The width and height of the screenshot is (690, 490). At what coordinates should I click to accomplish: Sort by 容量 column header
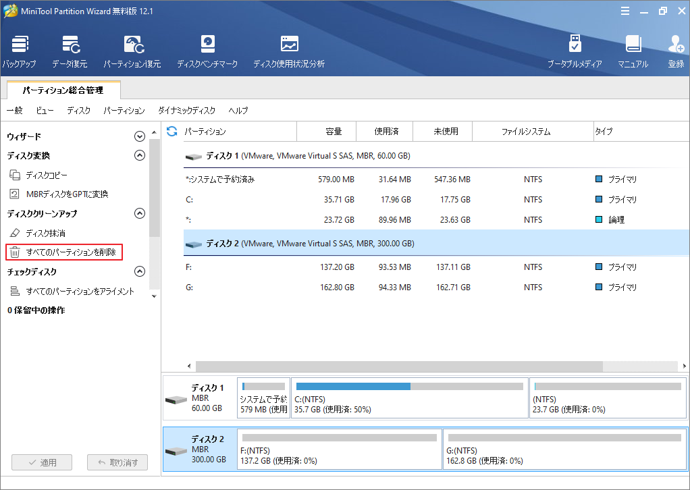tap(327, 131)
